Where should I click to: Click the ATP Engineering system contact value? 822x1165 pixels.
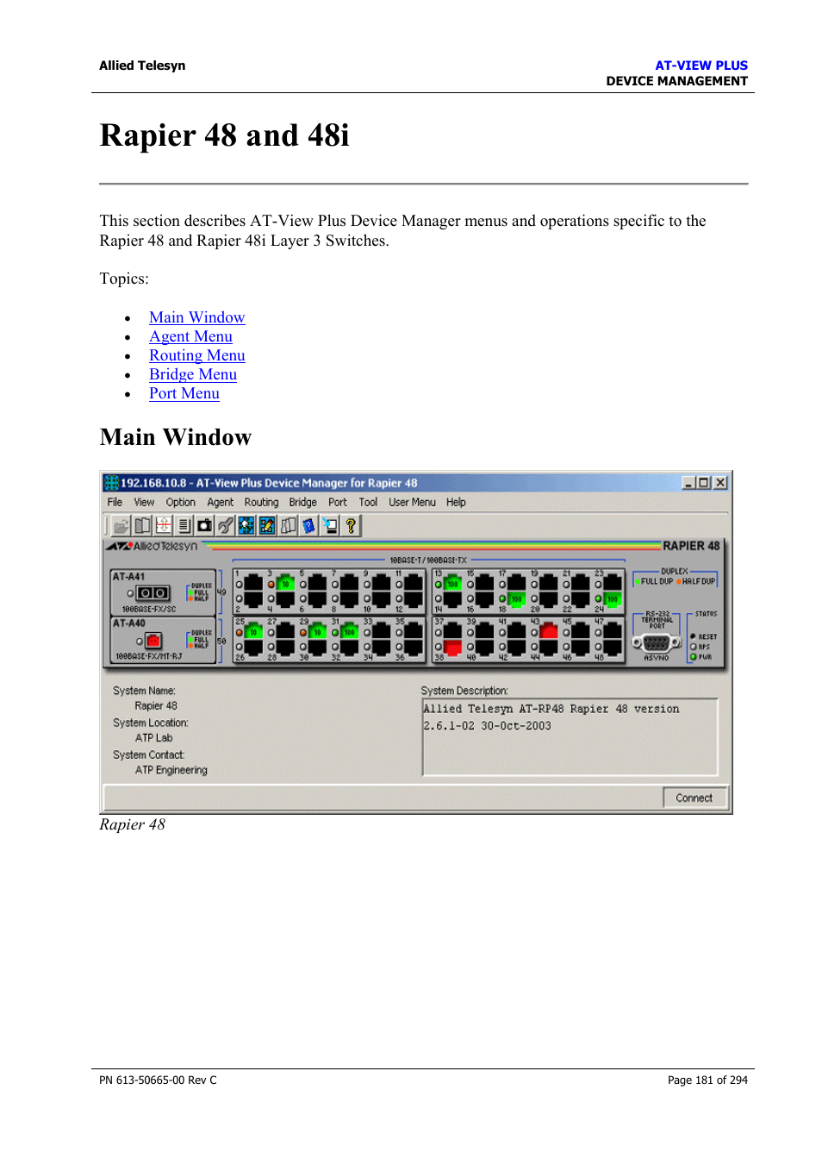click(x=171, y=770)
